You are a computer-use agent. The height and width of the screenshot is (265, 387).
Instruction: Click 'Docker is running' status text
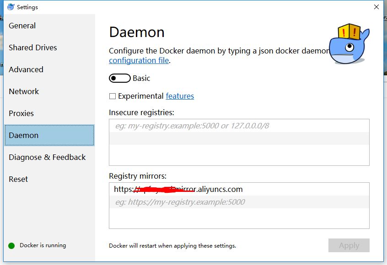coord(43,245)
